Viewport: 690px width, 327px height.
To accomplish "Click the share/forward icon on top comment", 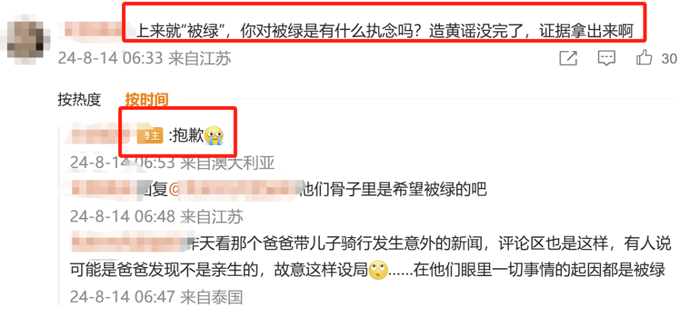I will tap(568, 58).
